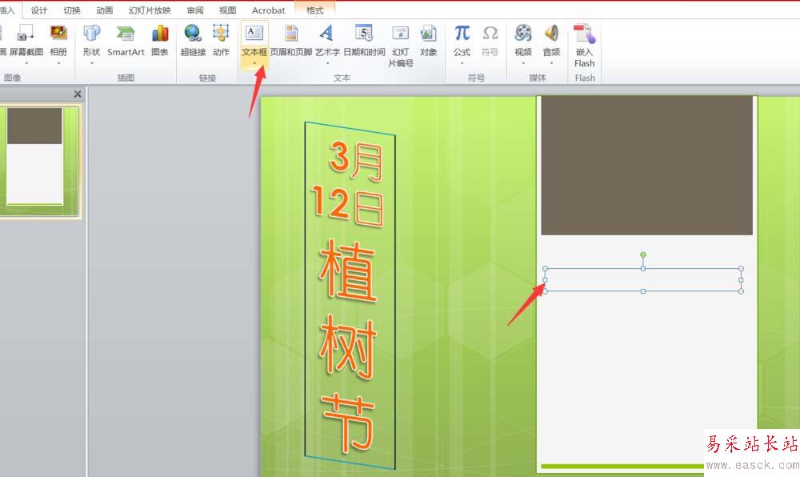Insert a 公式 equation

click(x=462, y=39)
